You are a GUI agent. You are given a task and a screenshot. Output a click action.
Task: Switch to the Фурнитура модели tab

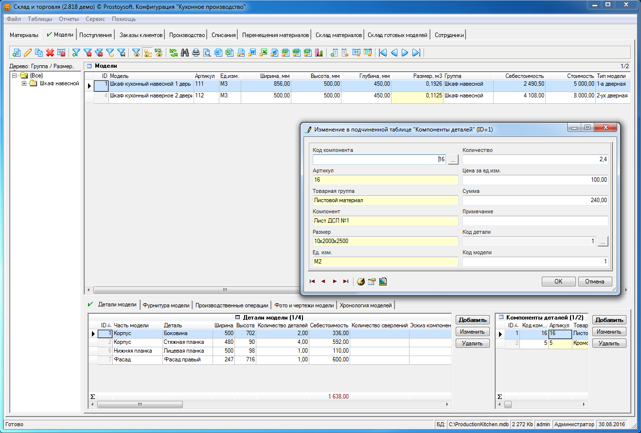[166, 305]
